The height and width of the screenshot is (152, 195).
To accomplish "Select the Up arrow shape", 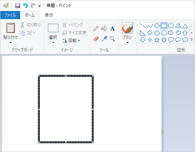I will (x=185, y=33).
